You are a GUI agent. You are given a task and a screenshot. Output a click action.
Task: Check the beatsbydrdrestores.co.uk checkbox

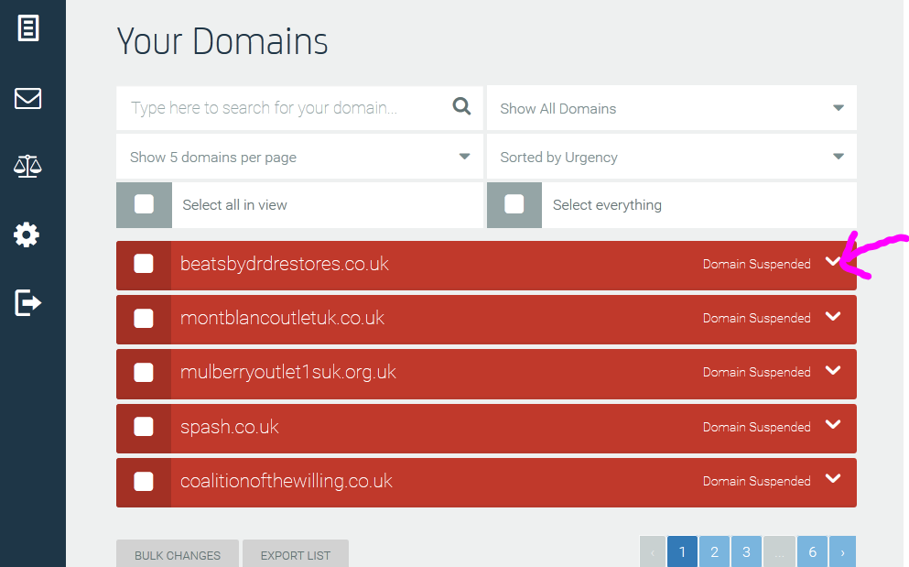[144, 264]
